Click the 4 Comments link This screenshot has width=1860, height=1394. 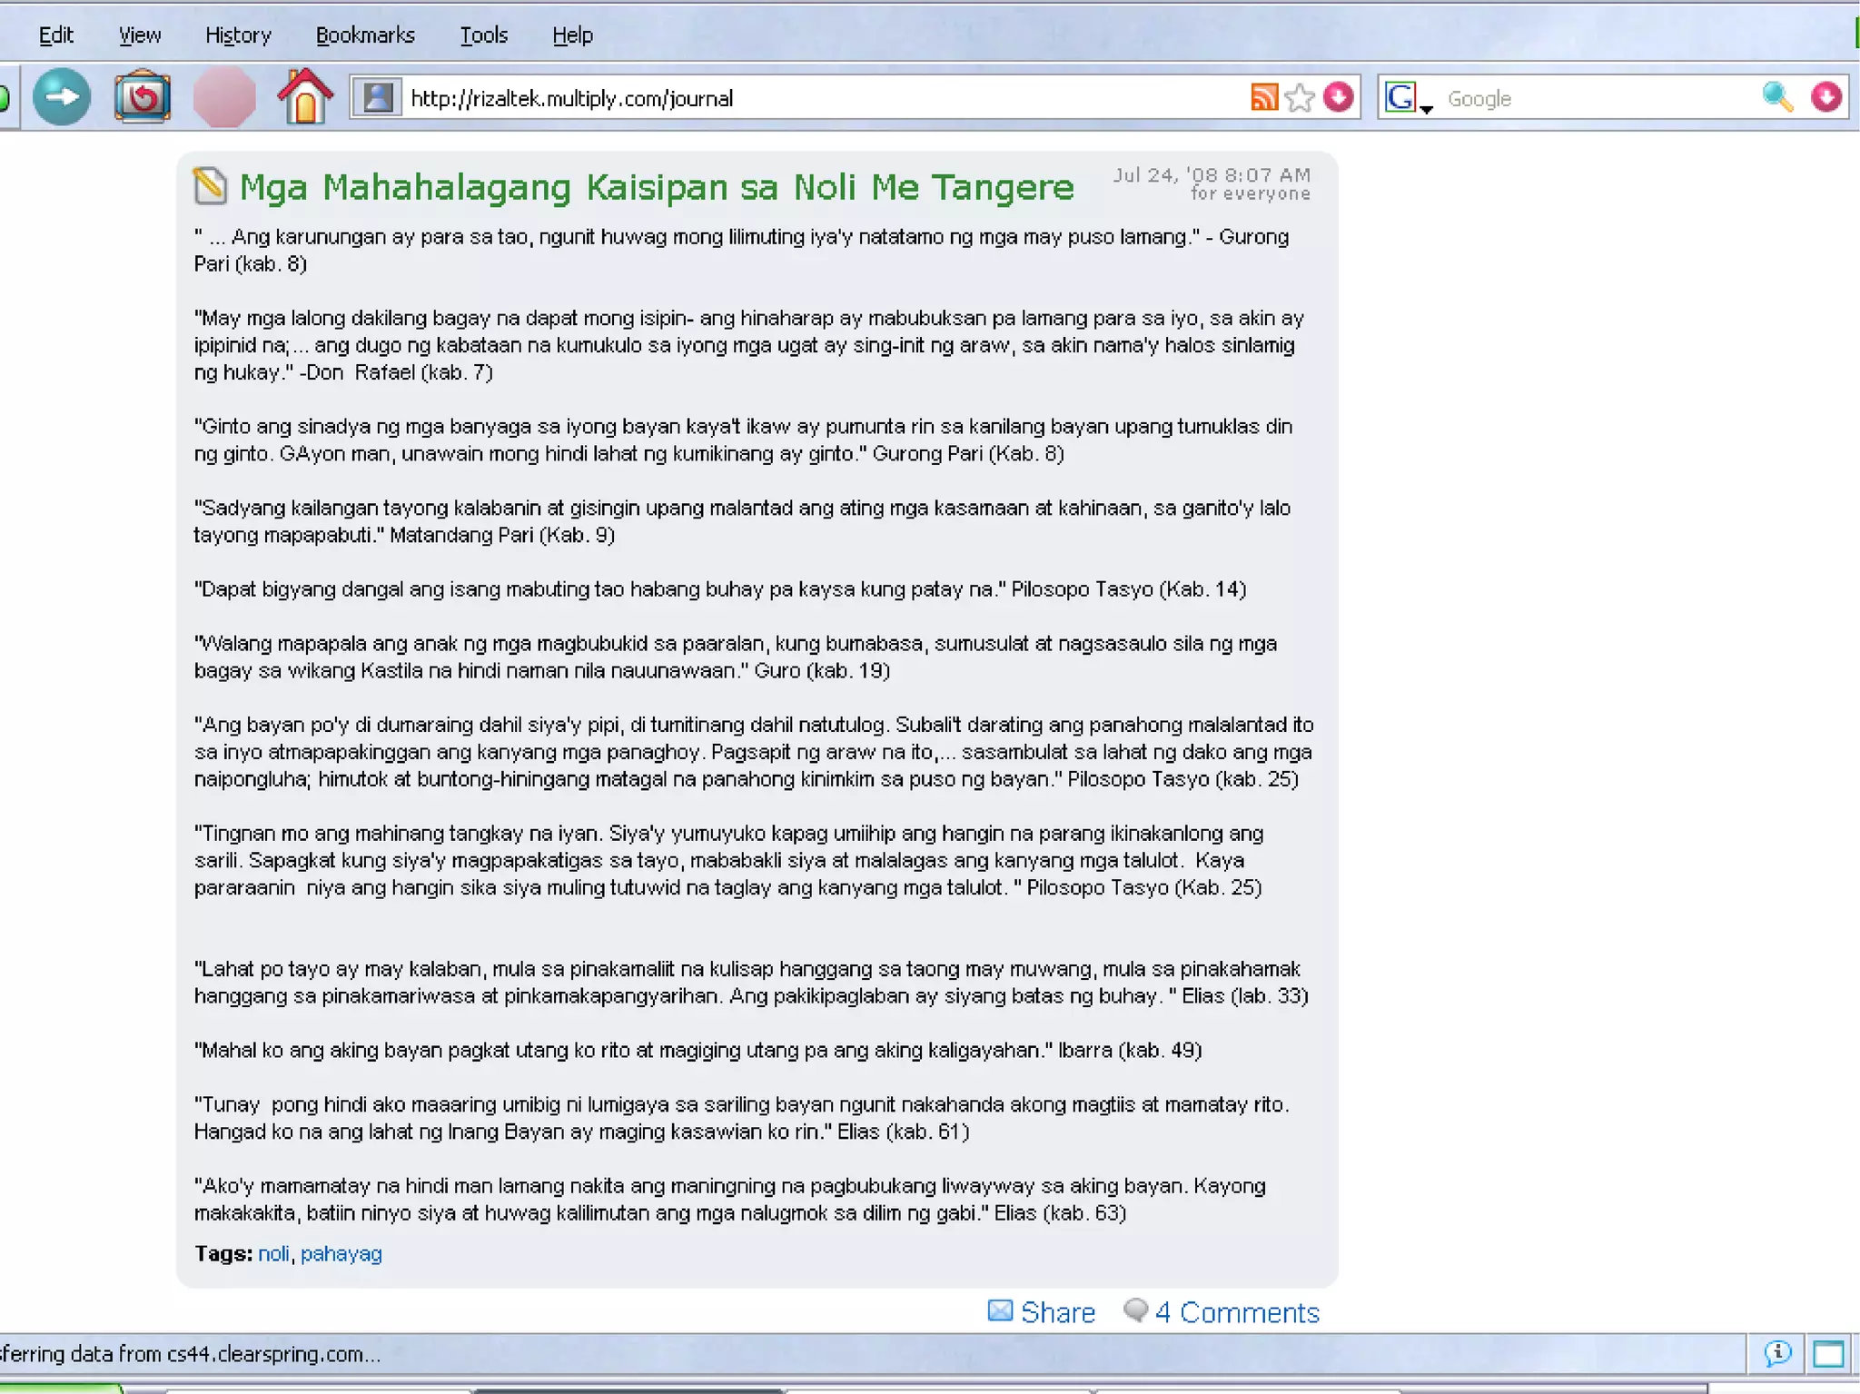coord(1236,1312)
